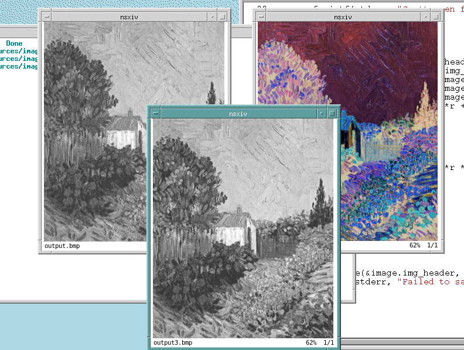
Task: Minimize the output.bmp nsxiv window
Action: click(213, 17)
